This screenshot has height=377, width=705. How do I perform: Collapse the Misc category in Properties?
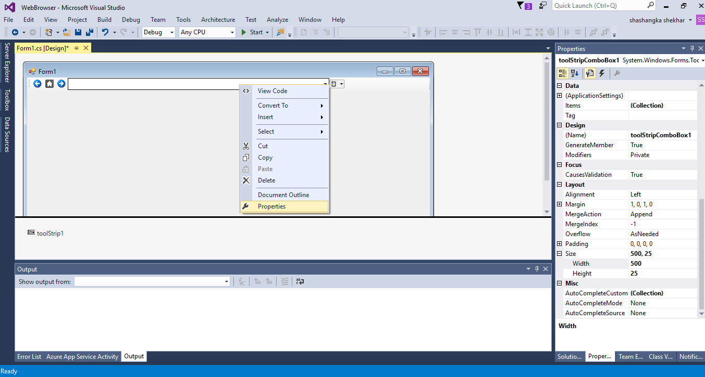tap(560, 283)
